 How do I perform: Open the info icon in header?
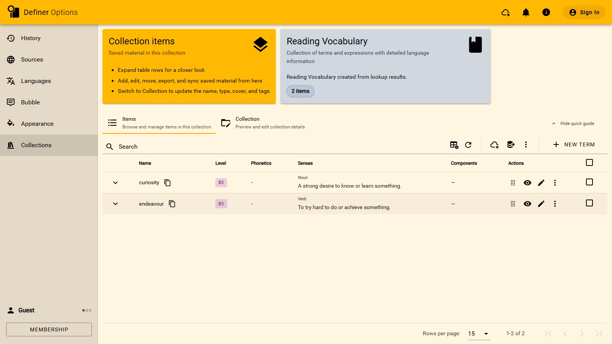[546, 13]
